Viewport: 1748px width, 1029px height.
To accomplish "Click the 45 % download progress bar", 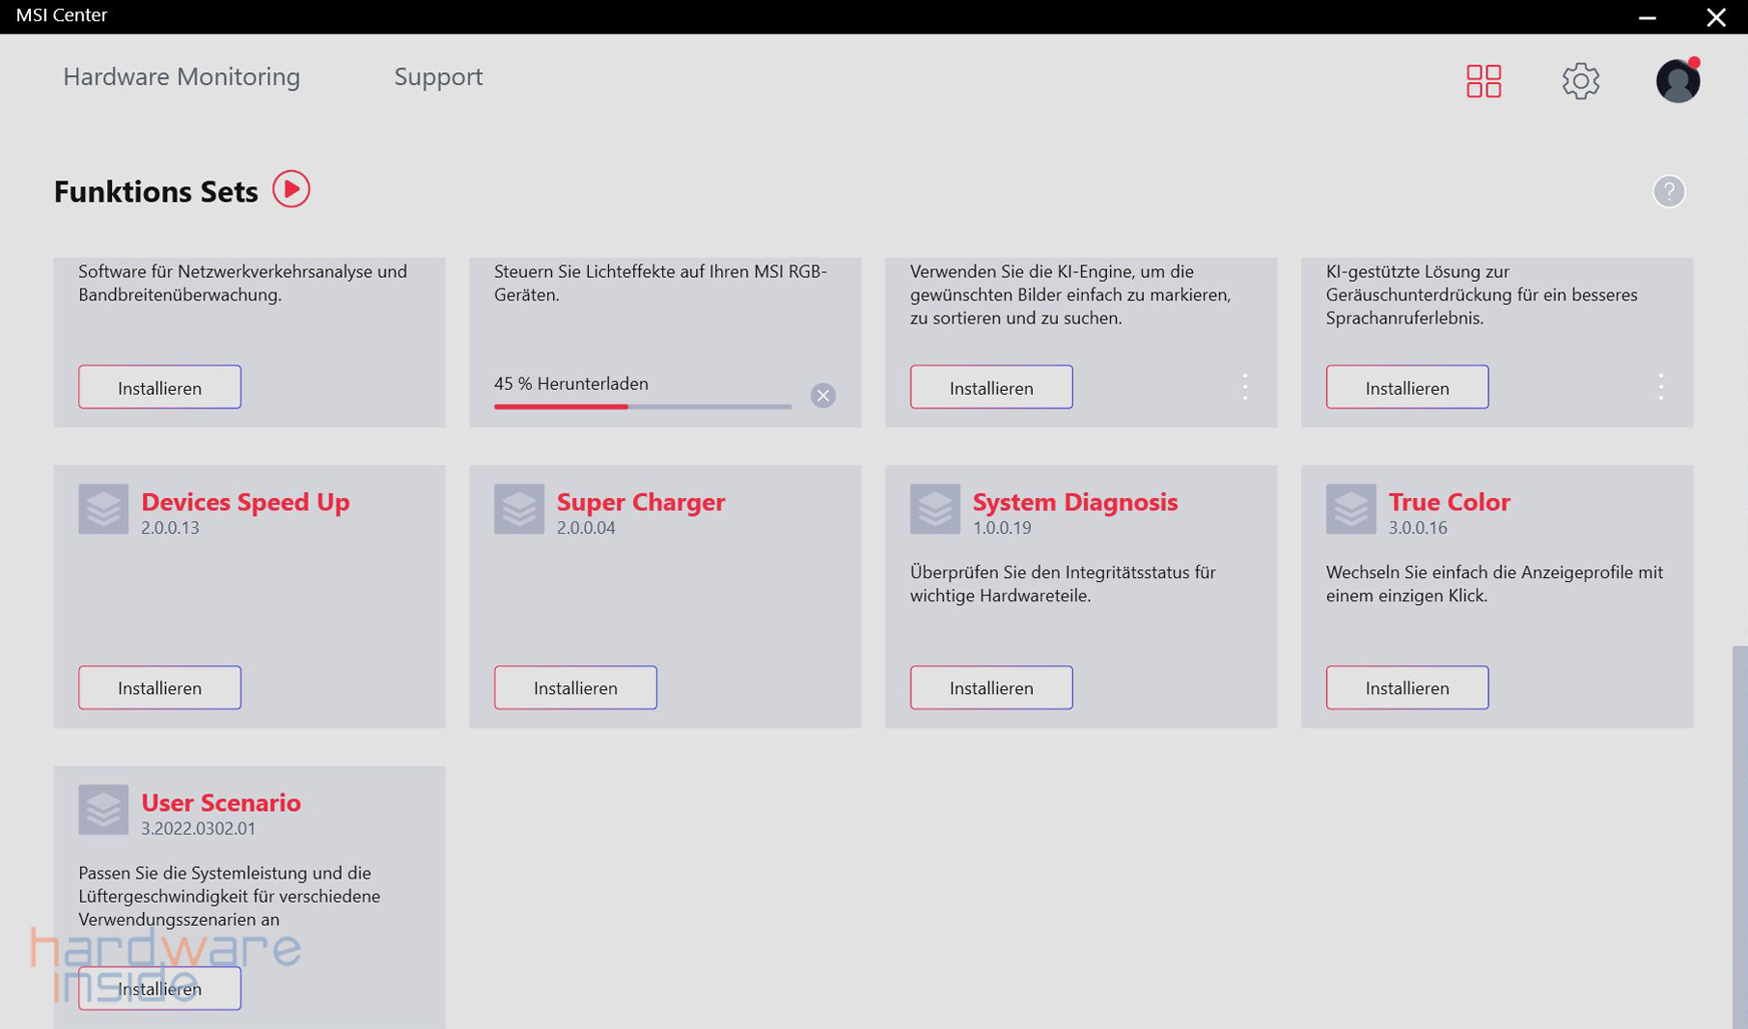I will 642,406.
